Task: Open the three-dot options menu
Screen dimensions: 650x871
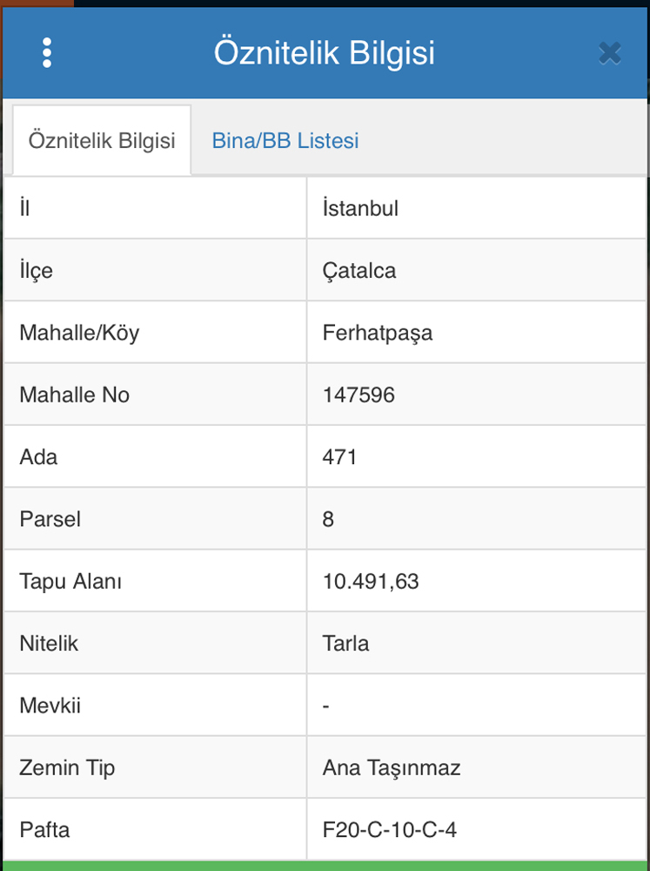Action: click(47, 53)
